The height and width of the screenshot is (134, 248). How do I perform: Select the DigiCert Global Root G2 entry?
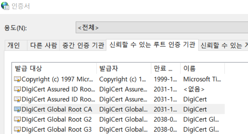tap(57, 119)
